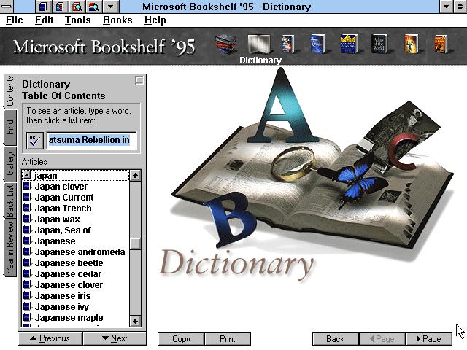Image resolution: width=467 pixels, height=350 pixels.
Task: Click the red book with magnifier button
Action: (x=77, y=7)
